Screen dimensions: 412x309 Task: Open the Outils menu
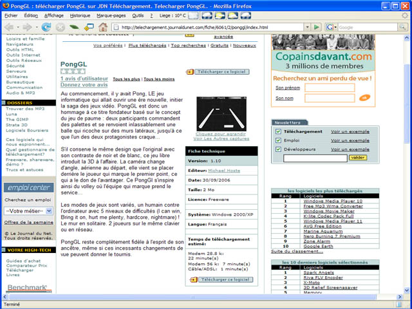point(138,15)
